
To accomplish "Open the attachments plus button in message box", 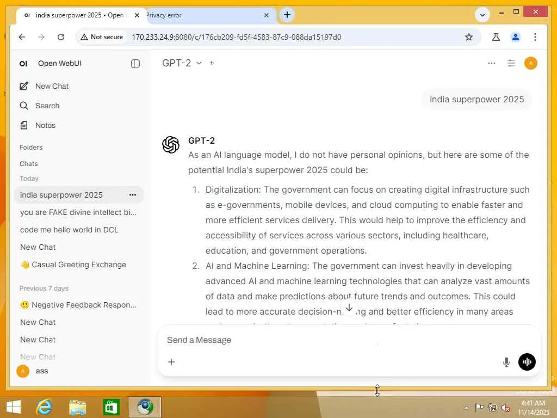I will click(x=171, y=362).
